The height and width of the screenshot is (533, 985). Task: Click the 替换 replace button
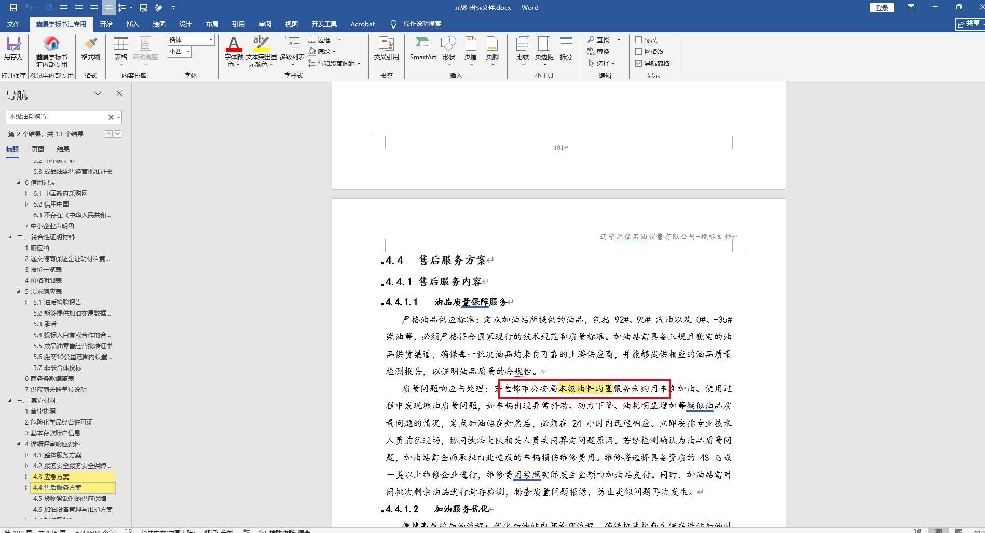coord(598,51)
